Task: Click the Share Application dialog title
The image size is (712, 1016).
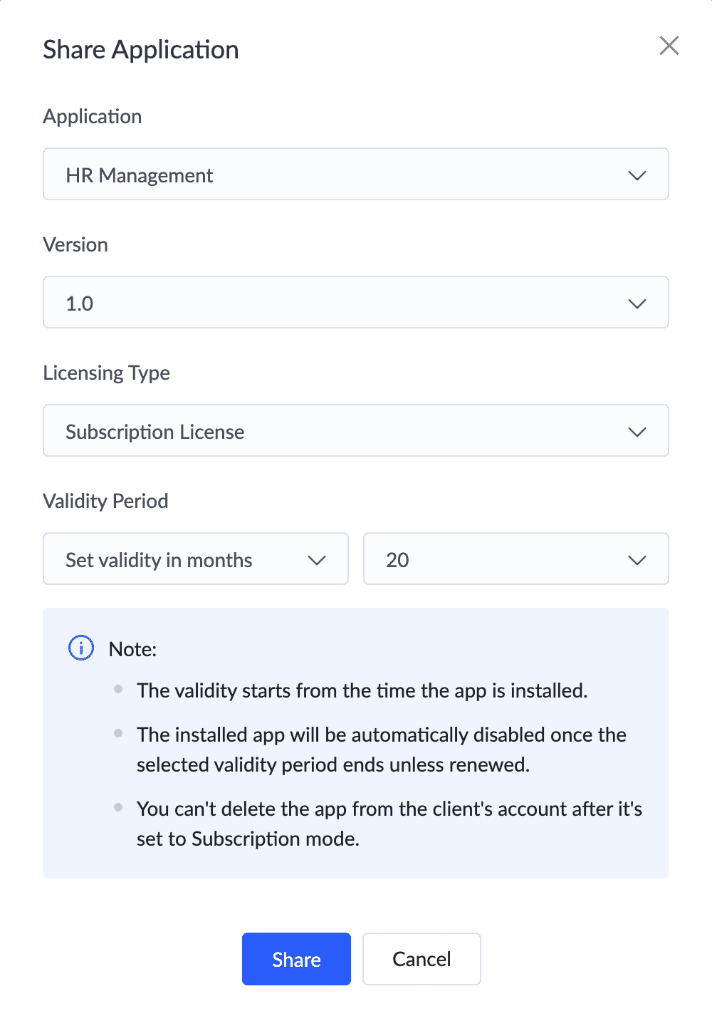Action: (x=141, y=50)
